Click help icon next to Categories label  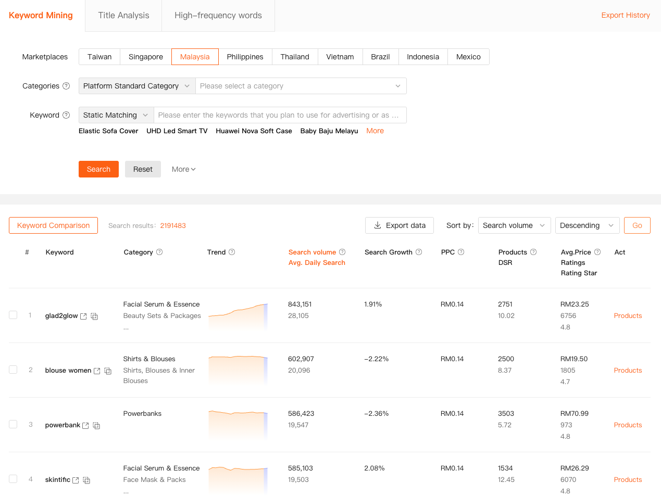click(x=66, y=86)
